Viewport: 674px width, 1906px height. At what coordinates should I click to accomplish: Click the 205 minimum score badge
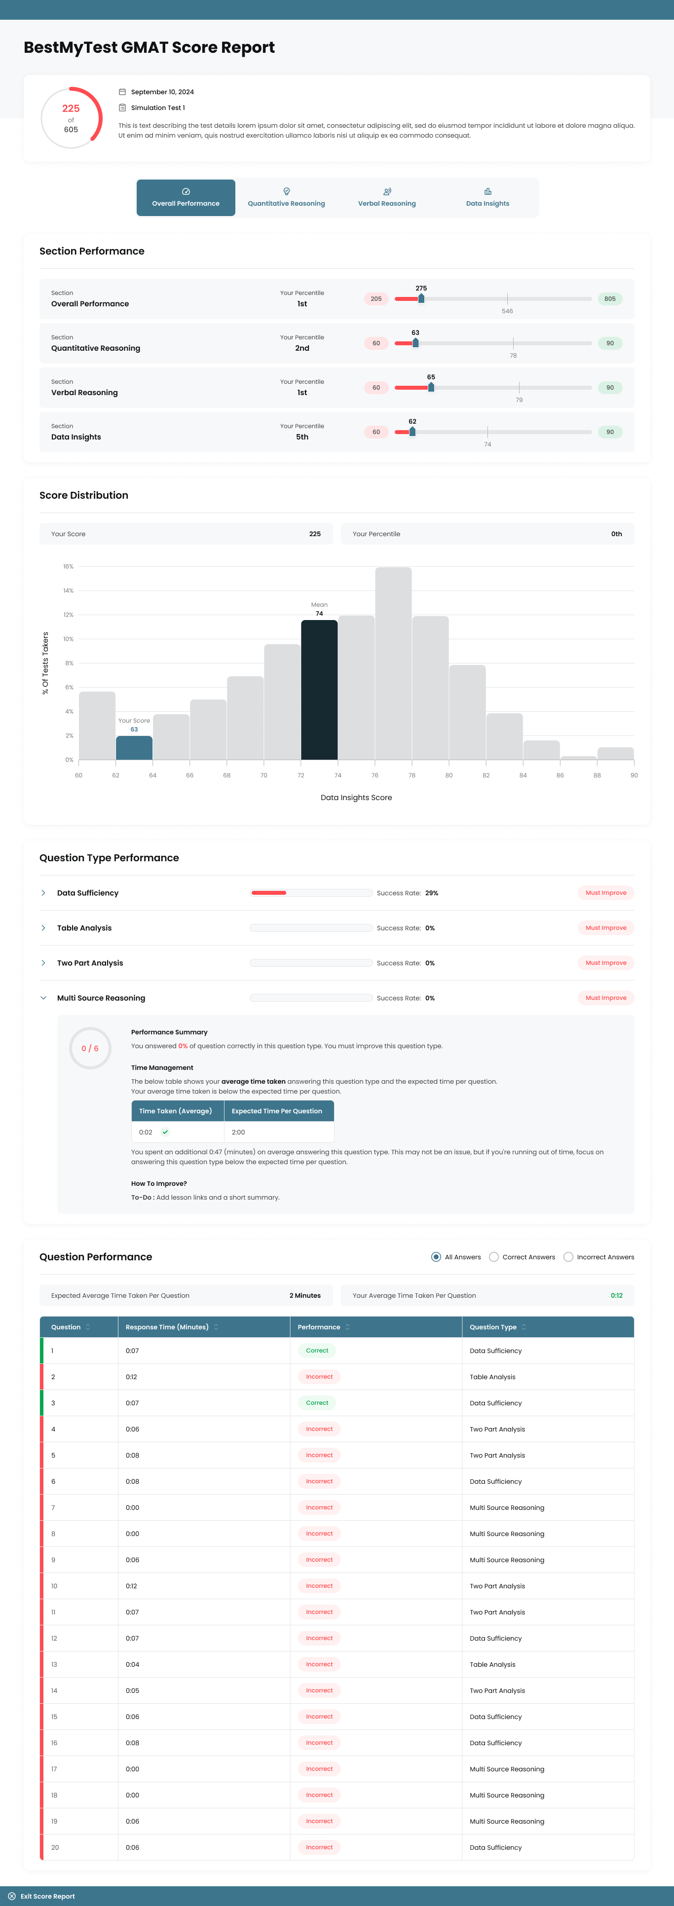click(x=376, y=299)
